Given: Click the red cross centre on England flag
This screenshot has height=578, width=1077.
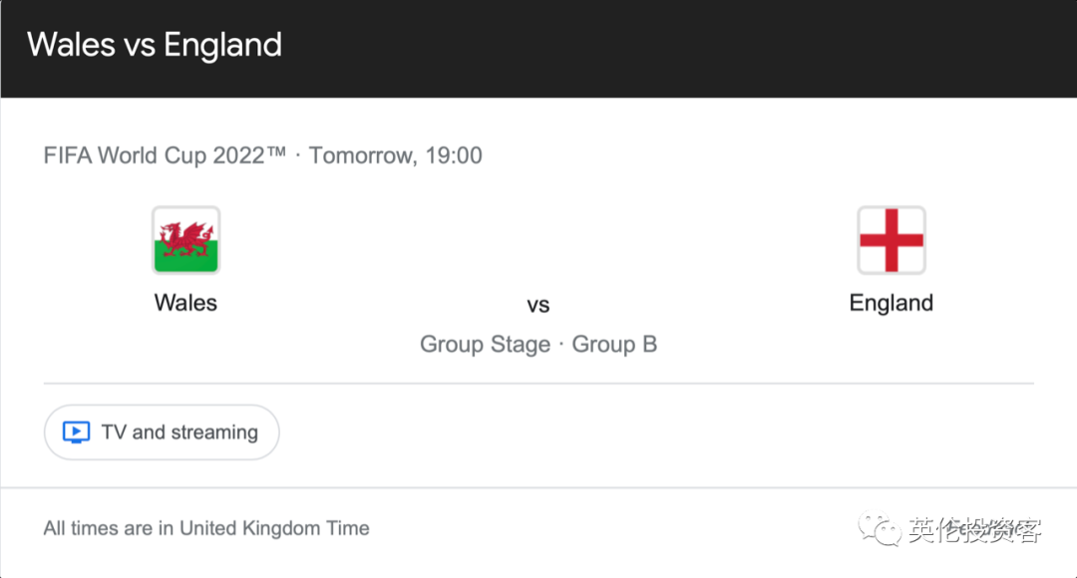Looking at the screenshot, I should 891,240.
